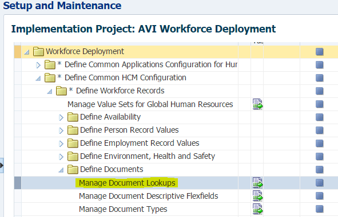This screenshot has height=217, width=338.
Task: Click the Setup and Maintenance page title
Action: pos(62,5)
